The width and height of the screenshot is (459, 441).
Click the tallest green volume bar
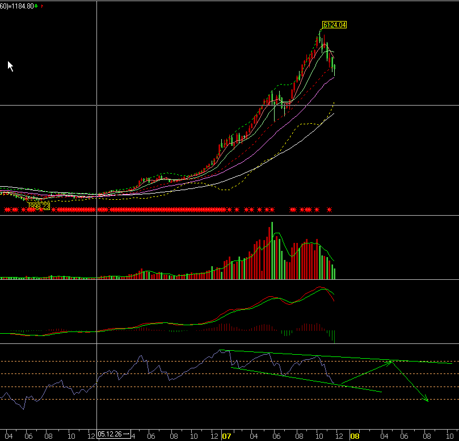[272, 250]
